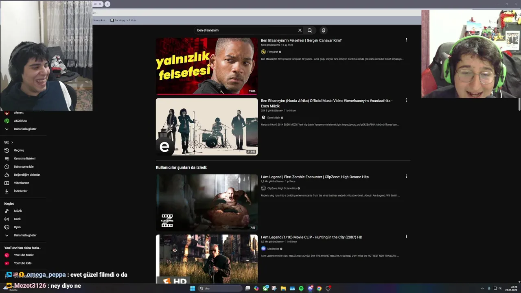Open Daha sonra izle in the sidebar
Viewport: 521px width, 293px height.
coord(24,166)
